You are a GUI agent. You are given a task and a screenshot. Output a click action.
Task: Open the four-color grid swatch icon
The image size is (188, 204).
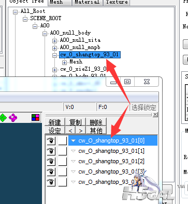(36, 117)
